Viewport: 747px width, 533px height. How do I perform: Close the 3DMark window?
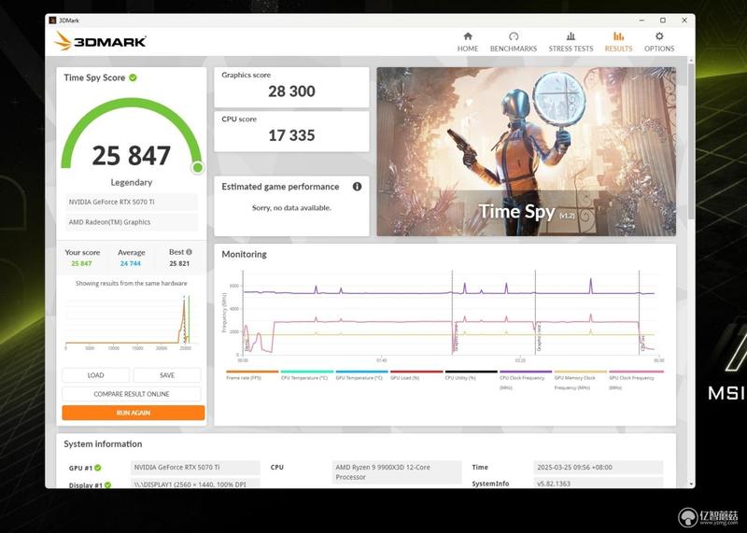pyautogui.click(x=684, y=21)
